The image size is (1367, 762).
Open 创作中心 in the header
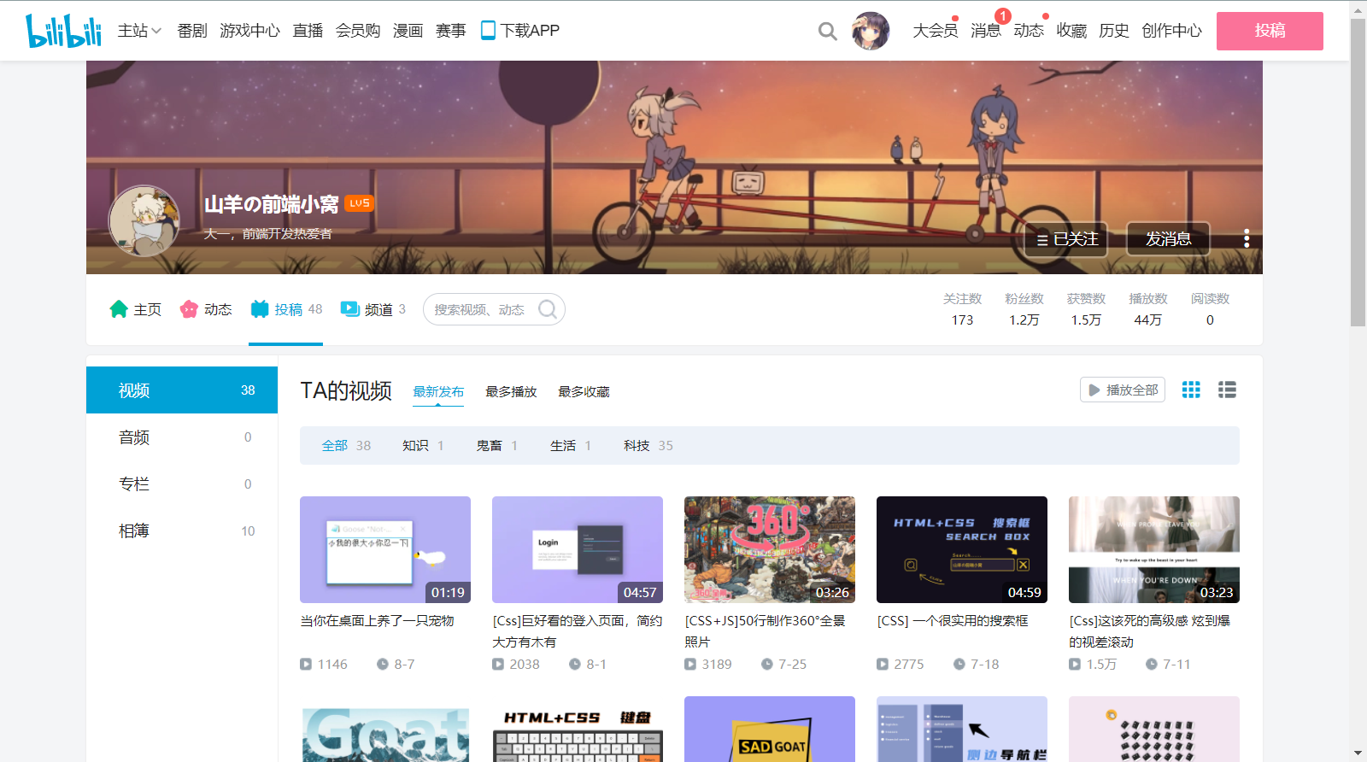(x=1171, y=31)
